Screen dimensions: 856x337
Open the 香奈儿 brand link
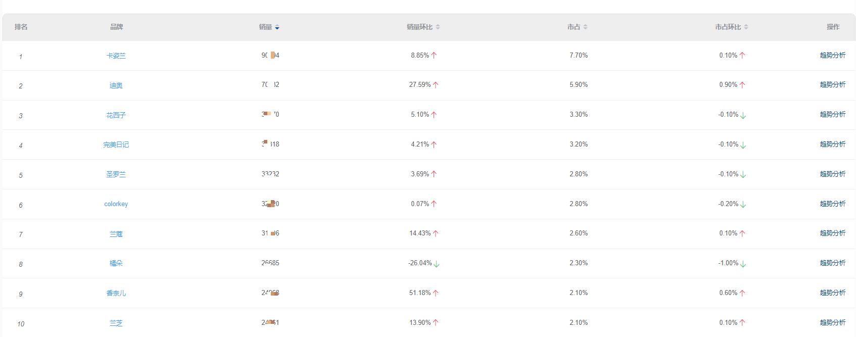click(x=116, y=293)
